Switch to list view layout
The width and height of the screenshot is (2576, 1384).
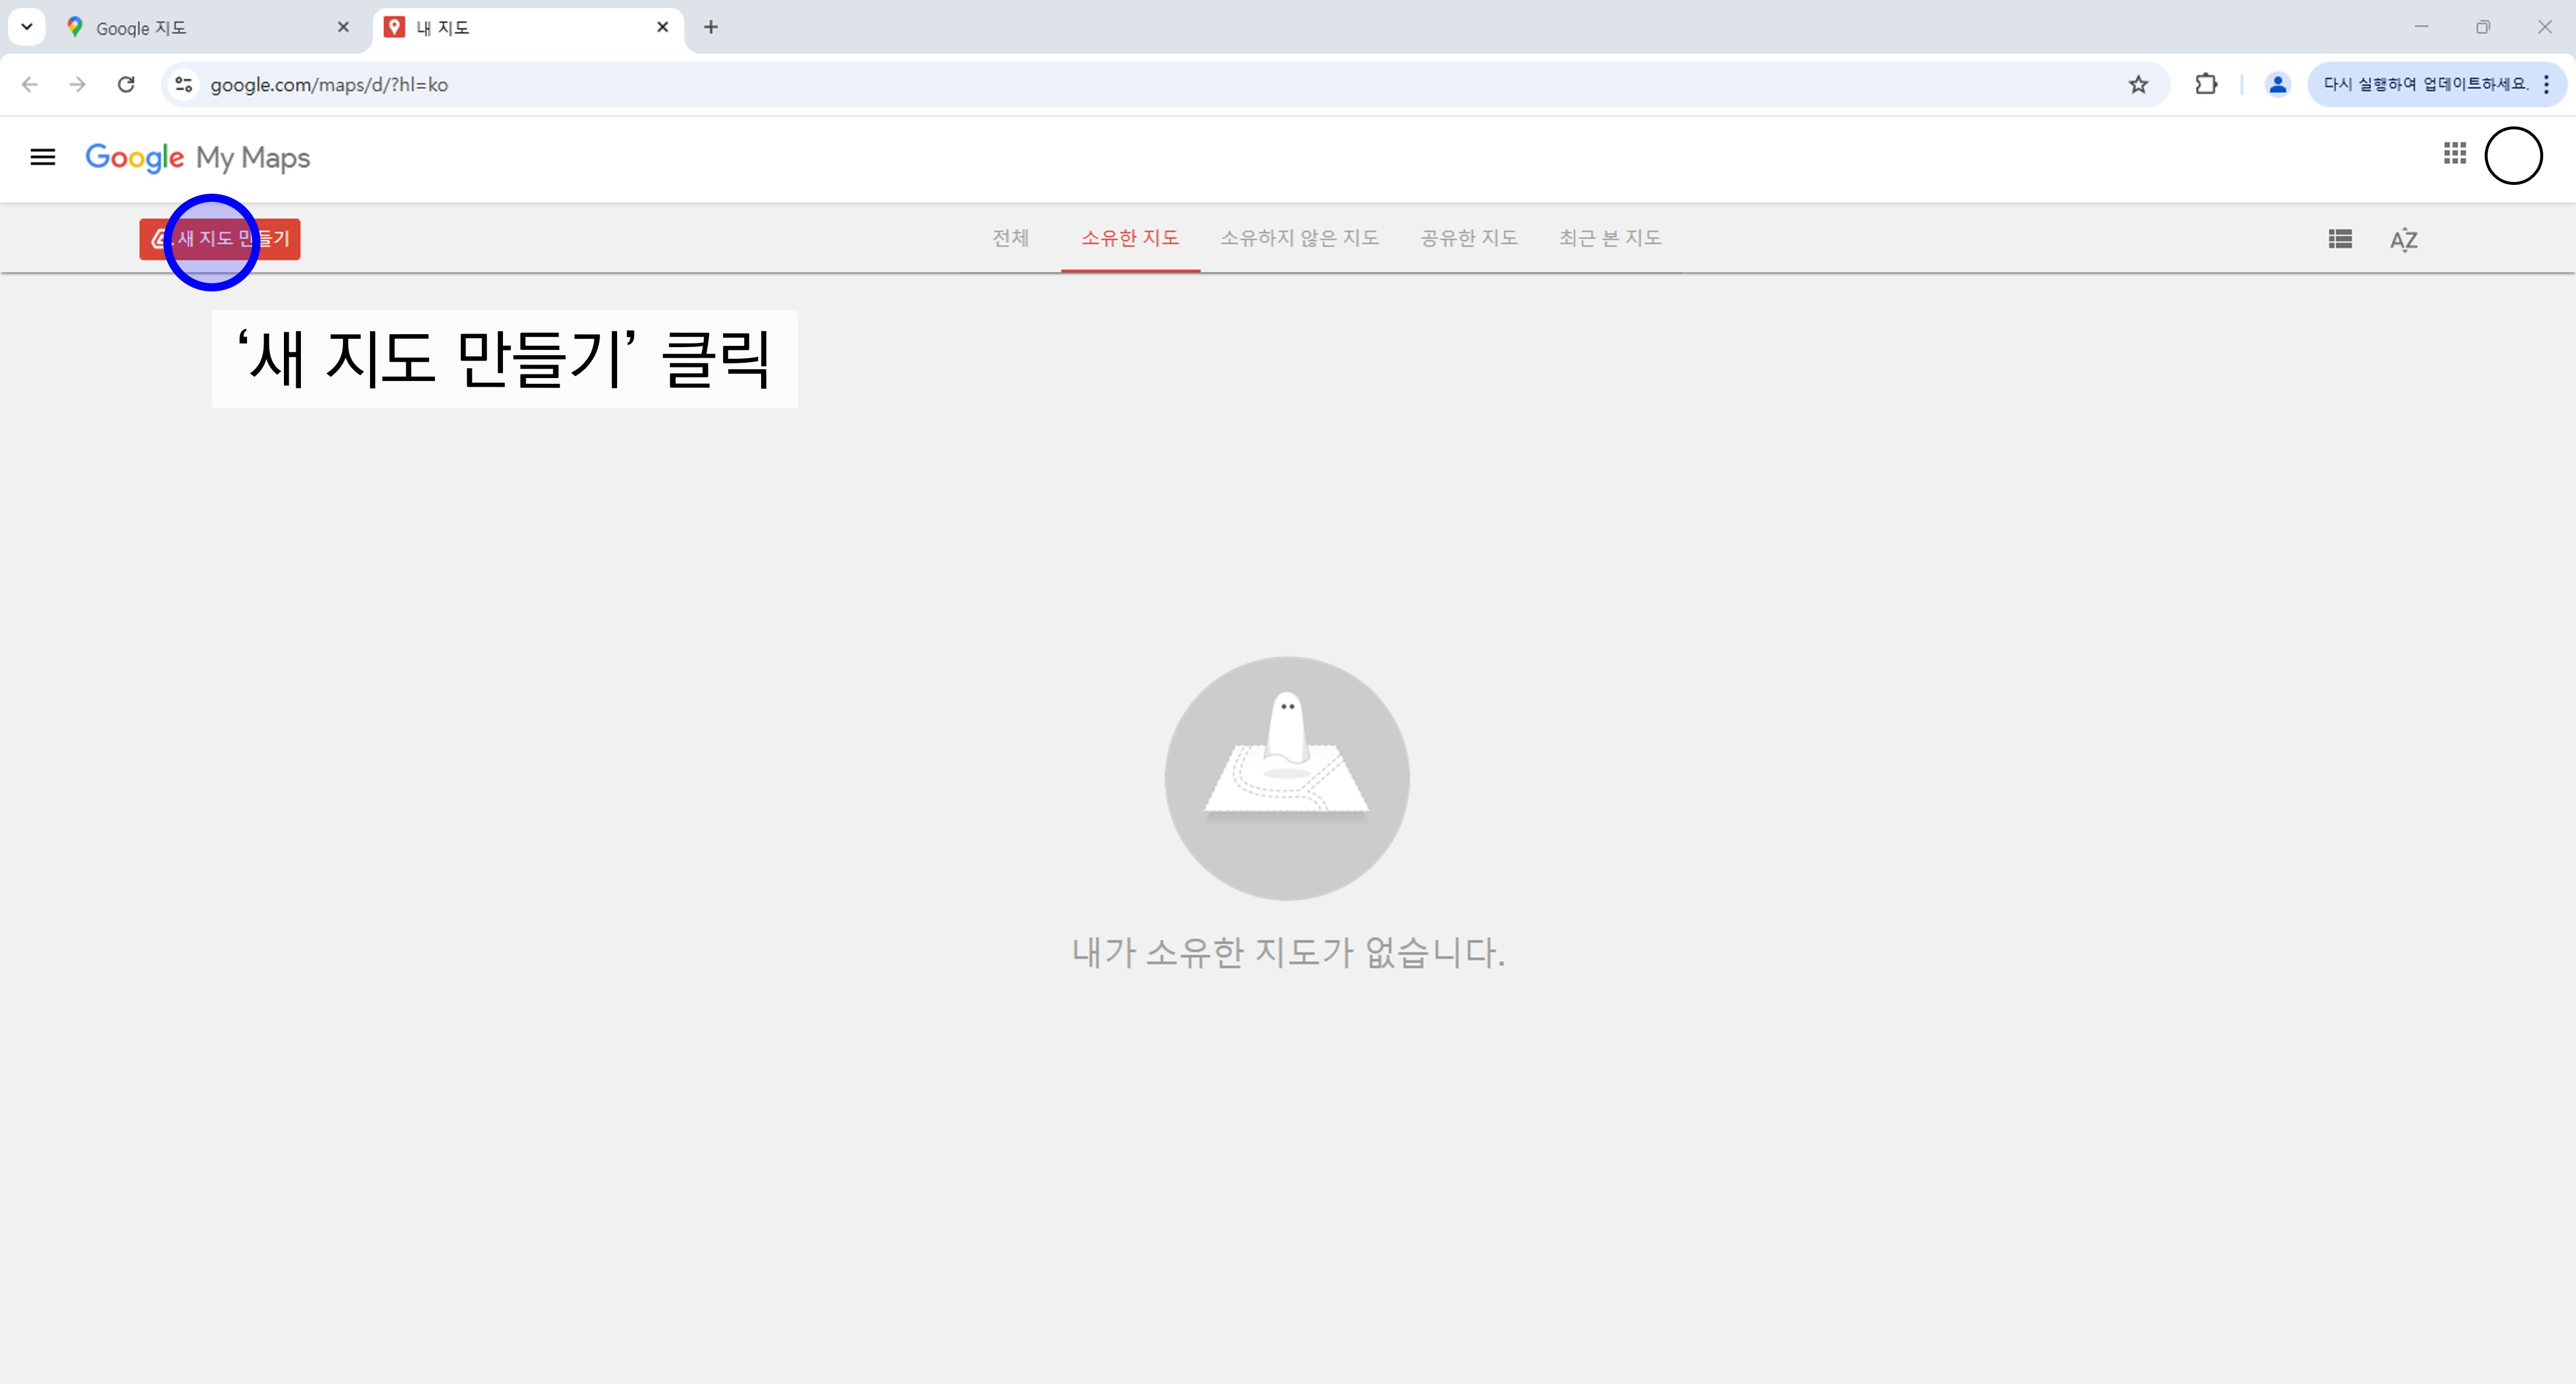[2340, 239]
